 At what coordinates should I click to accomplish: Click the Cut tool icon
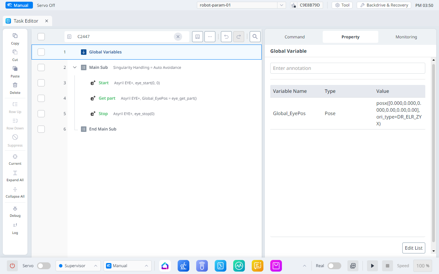pos(15,52)
